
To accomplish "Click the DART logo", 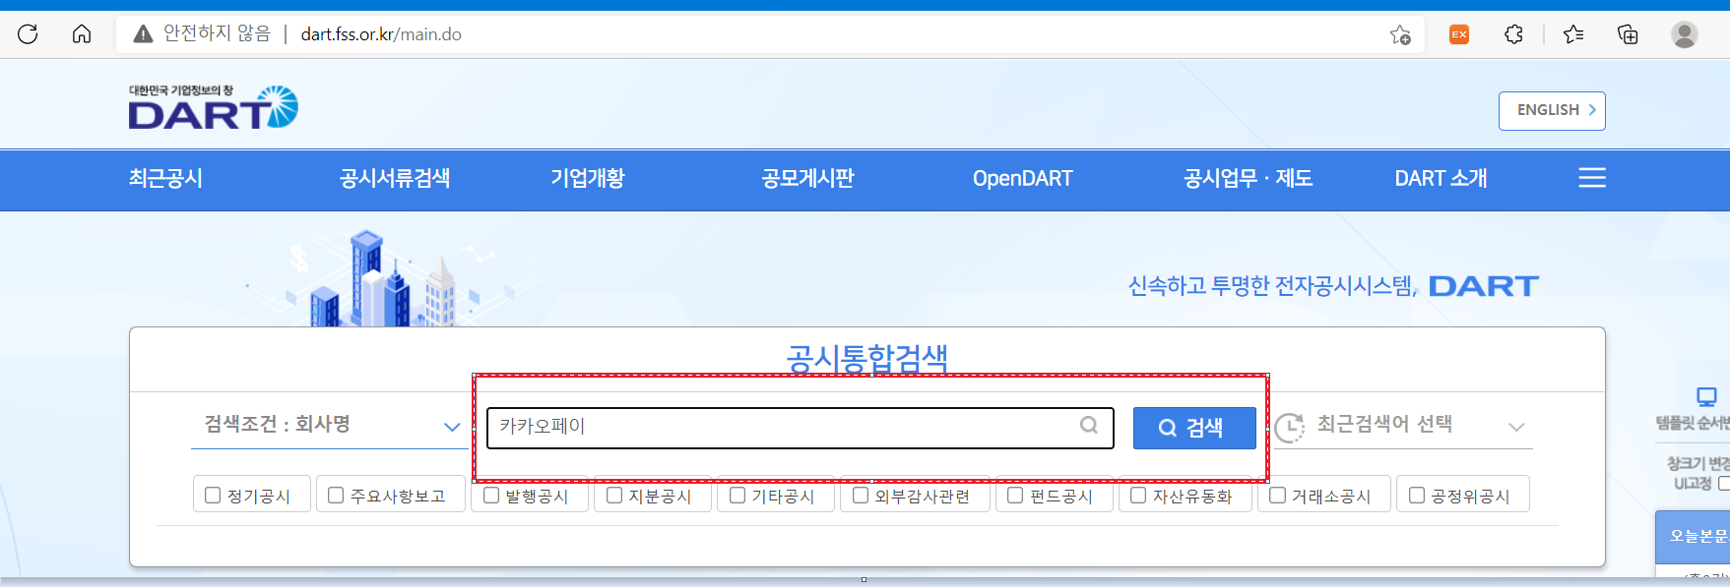I will 213,107.
